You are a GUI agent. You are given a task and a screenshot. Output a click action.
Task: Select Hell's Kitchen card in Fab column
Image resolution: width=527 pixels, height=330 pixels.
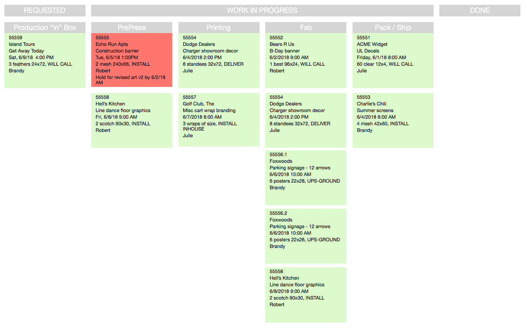306,295
